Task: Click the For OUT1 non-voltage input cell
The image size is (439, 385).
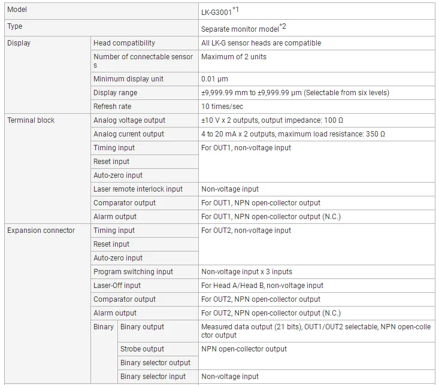Action: click(316, 162)
